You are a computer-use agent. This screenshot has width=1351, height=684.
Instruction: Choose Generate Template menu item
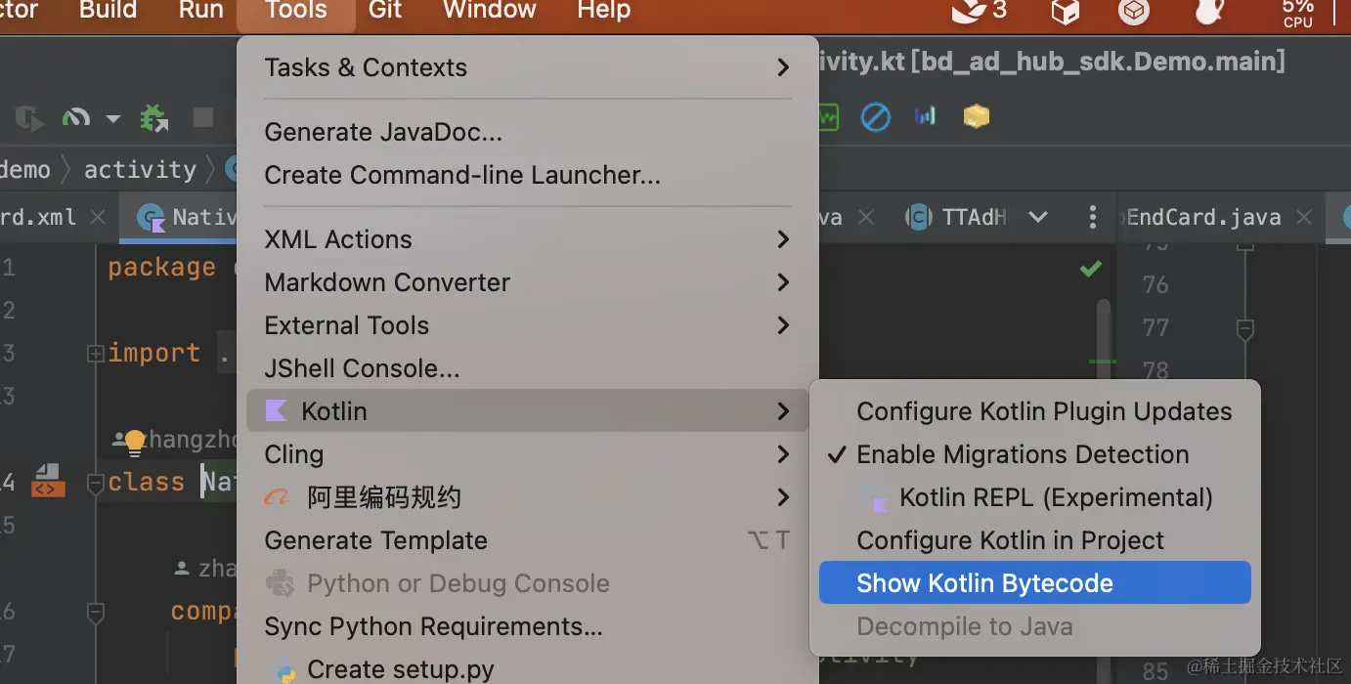(528, 540)
